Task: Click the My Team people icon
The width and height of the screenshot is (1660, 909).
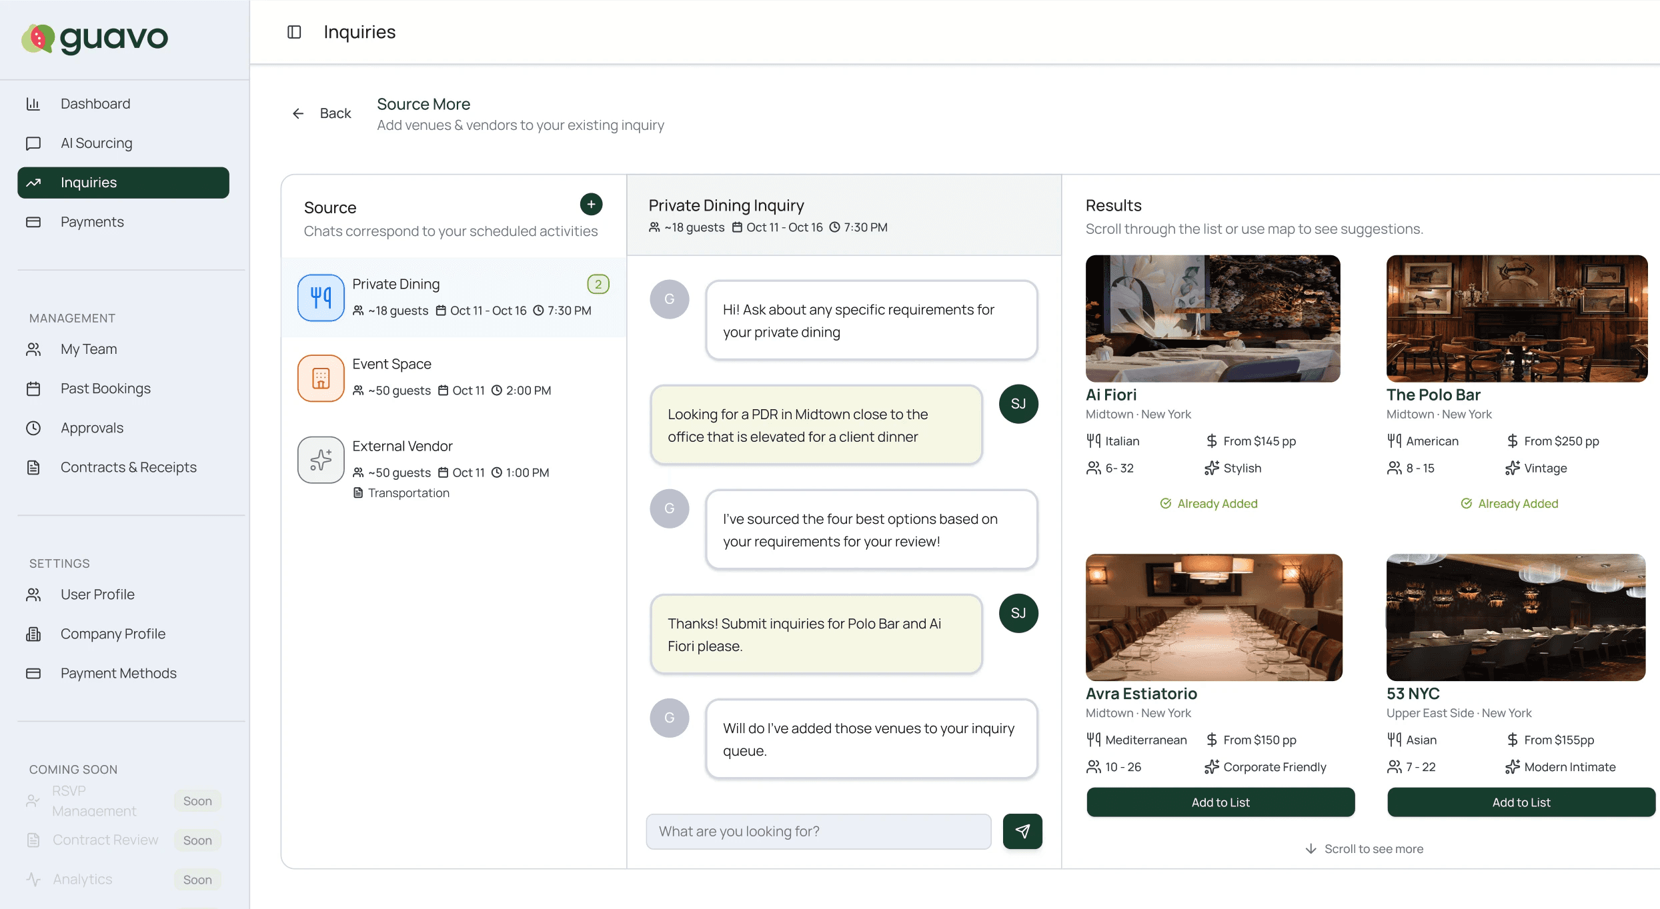Action: coord(33,349)
